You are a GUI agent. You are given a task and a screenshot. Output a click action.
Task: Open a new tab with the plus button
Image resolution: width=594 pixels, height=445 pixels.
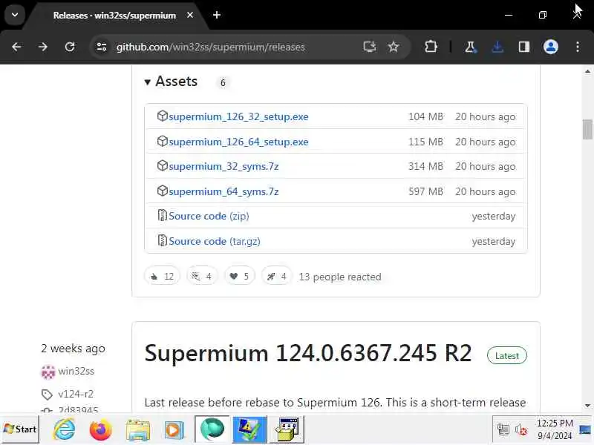coord(217,15)
